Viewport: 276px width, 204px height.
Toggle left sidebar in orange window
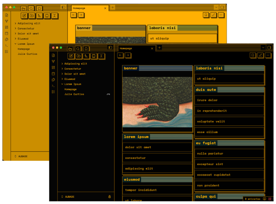click(x=63, y=7)
